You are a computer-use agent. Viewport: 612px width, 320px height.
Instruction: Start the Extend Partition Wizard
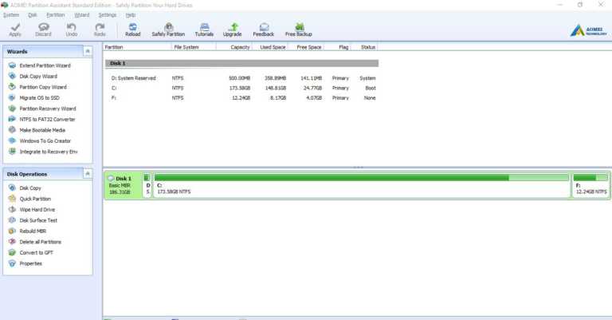tap(45, 65)
